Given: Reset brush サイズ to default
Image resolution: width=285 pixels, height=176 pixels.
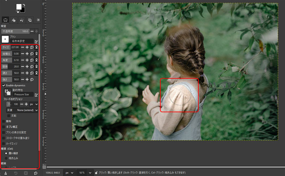Looking at the screenshot, I should click(x=32, y=47).
